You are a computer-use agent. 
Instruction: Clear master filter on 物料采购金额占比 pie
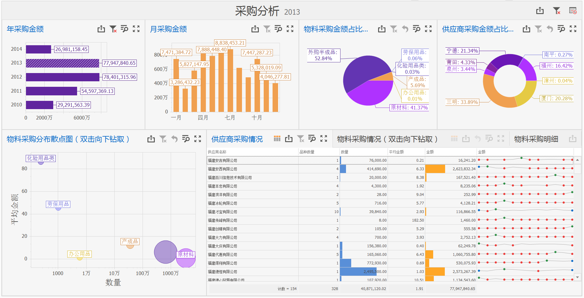[x=394, y=29]
